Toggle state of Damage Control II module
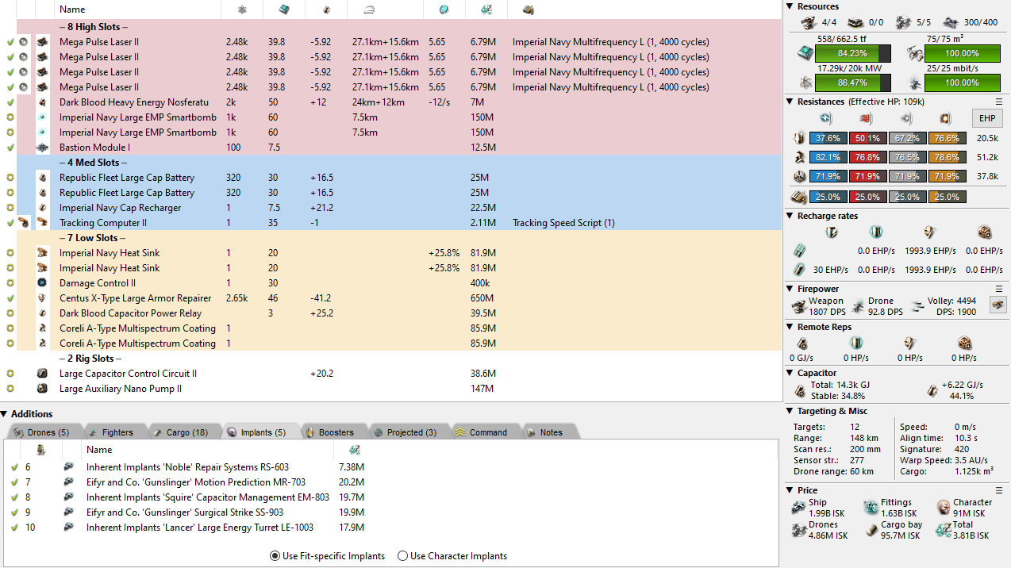The image size is (1011, 568). tap(10, 283)
